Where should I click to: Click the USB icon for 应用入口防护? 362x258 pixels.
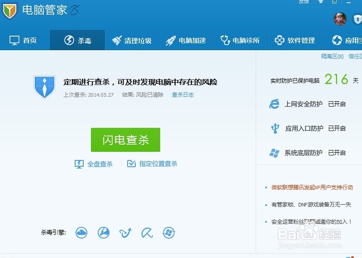pyautogui.click(x=275, y=128)
